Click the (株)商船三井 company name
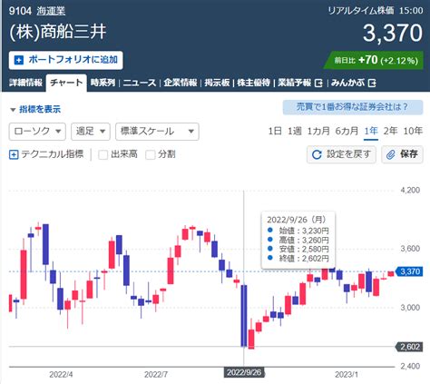Viewport: 430px width, 384px height. tap(58, 32)
